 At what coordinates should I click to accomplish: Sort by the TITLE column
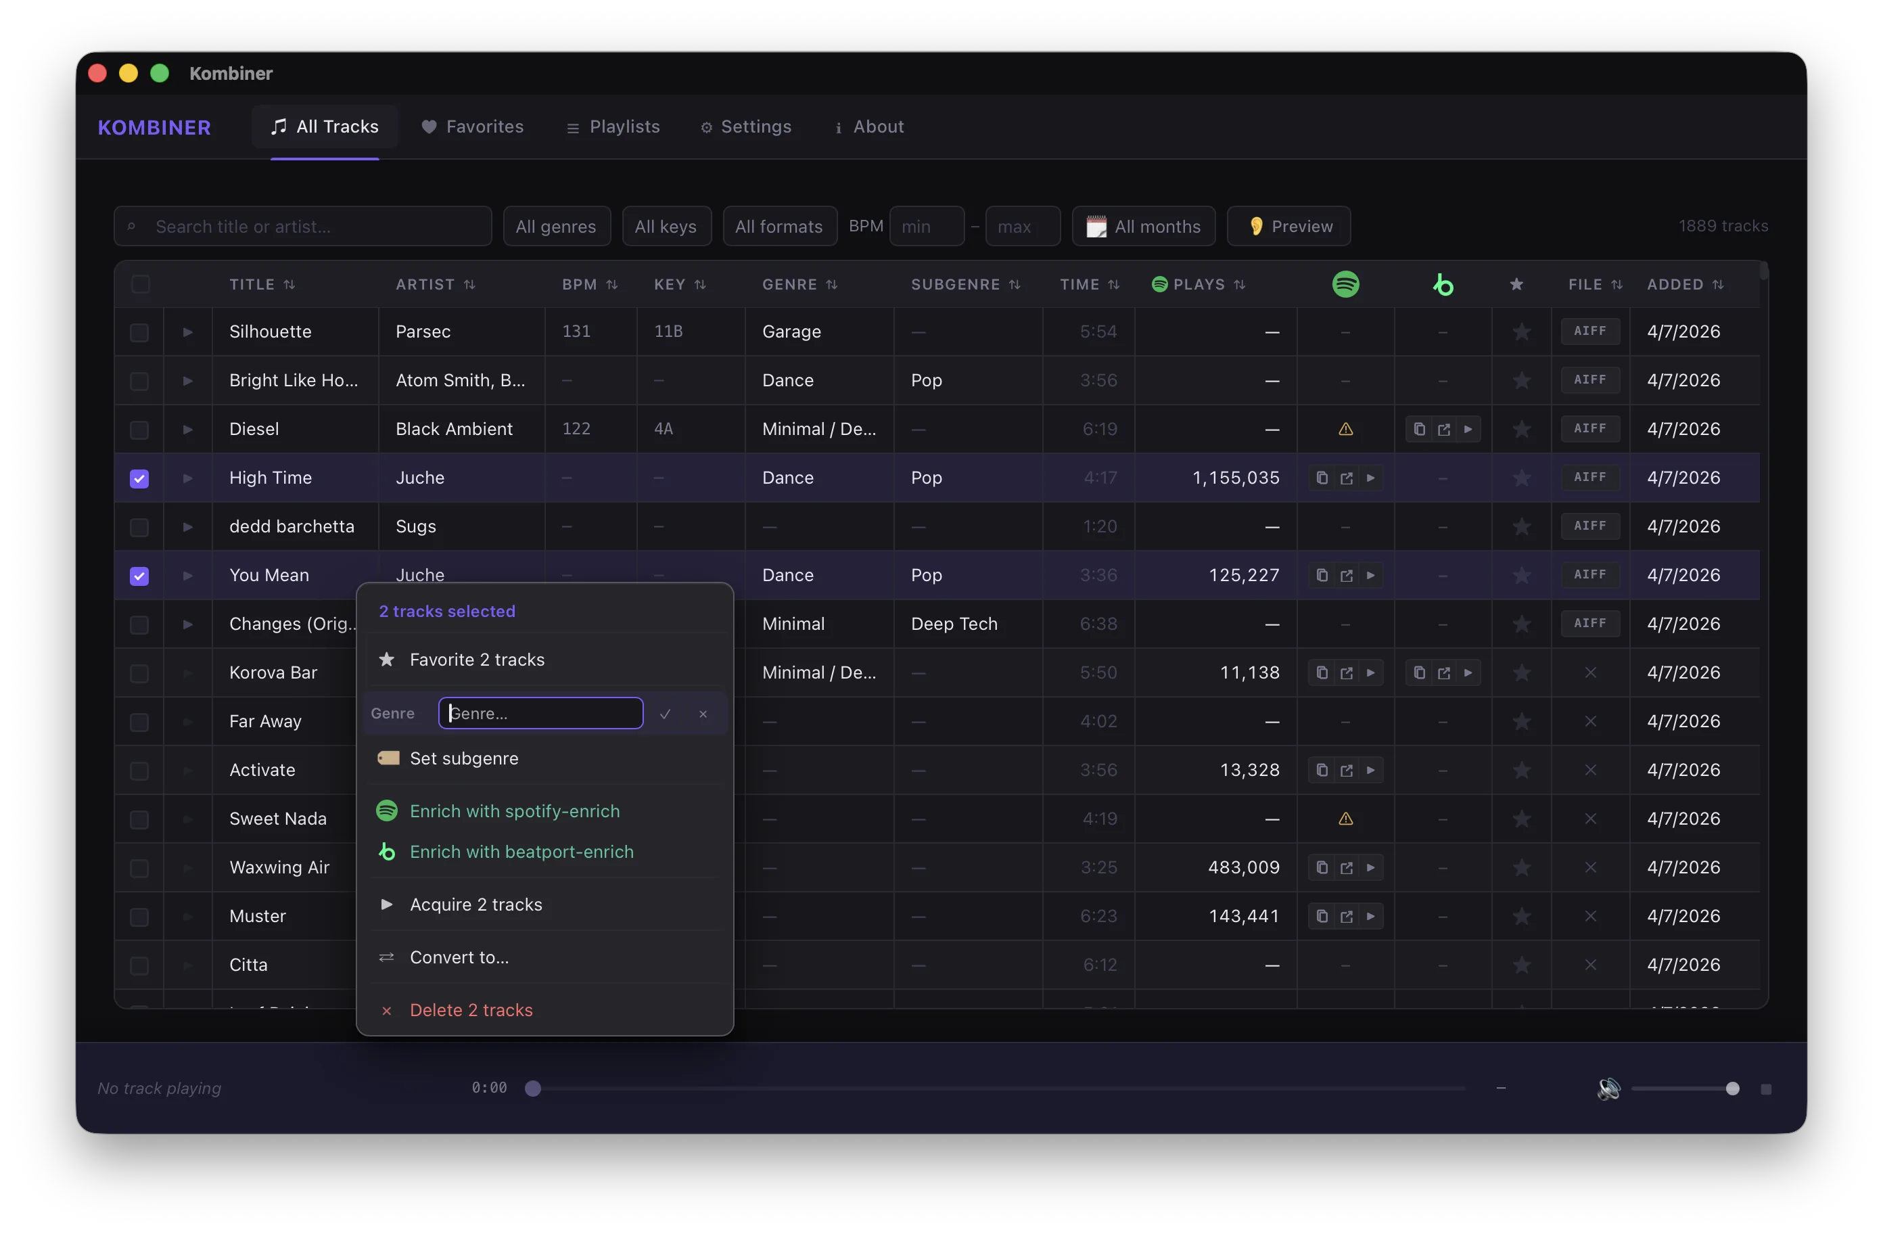pyautogui.click(x=262, y=284)
